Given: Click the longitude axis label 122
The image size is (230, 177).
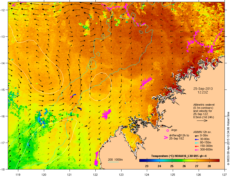Looking at the screenshot, I should 95,174.
